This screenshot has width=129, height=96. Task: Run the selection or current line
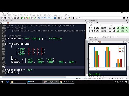32,18
